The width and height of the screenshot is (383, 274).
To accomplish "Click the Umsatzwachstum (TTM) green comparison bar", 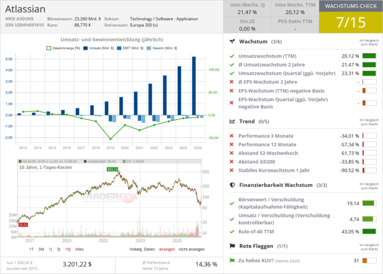I will point(369,56).
